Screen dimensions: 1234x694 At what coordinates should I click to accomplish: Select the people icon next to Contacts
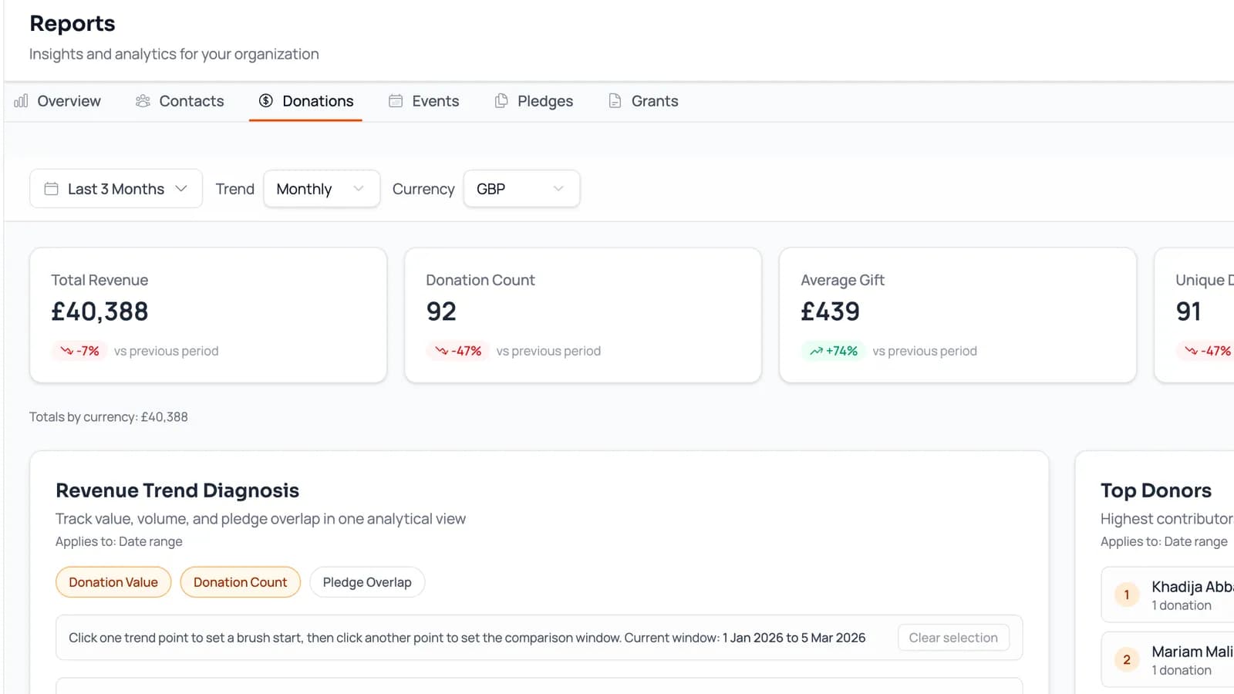click(142, 100)
